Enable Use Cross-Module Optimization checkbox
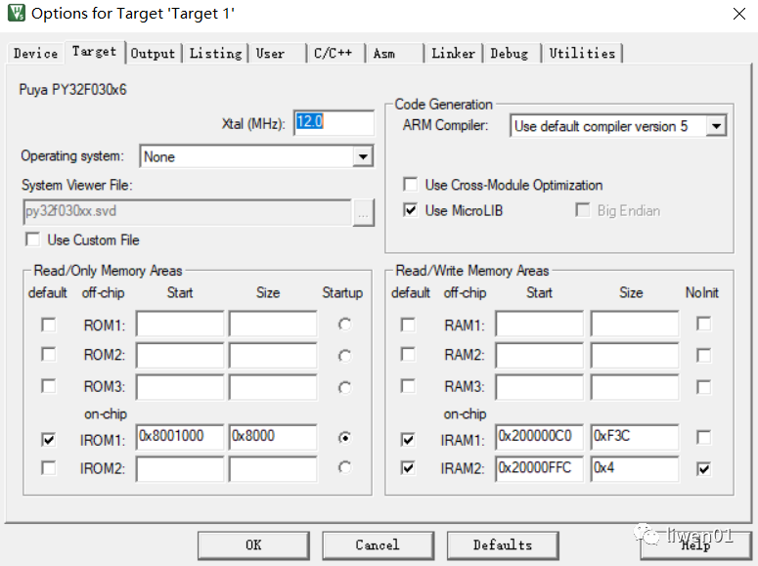 [411, 185]
